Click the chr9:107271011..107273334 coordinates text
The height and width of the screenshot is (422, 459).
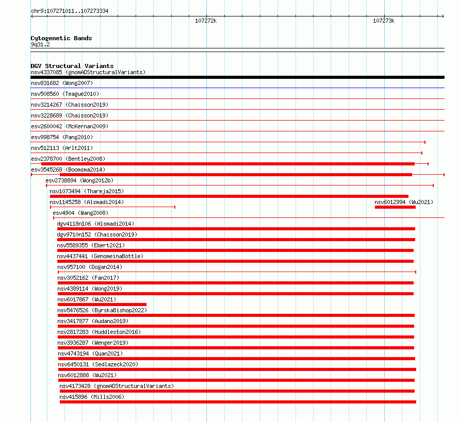[x=70, y=11]
